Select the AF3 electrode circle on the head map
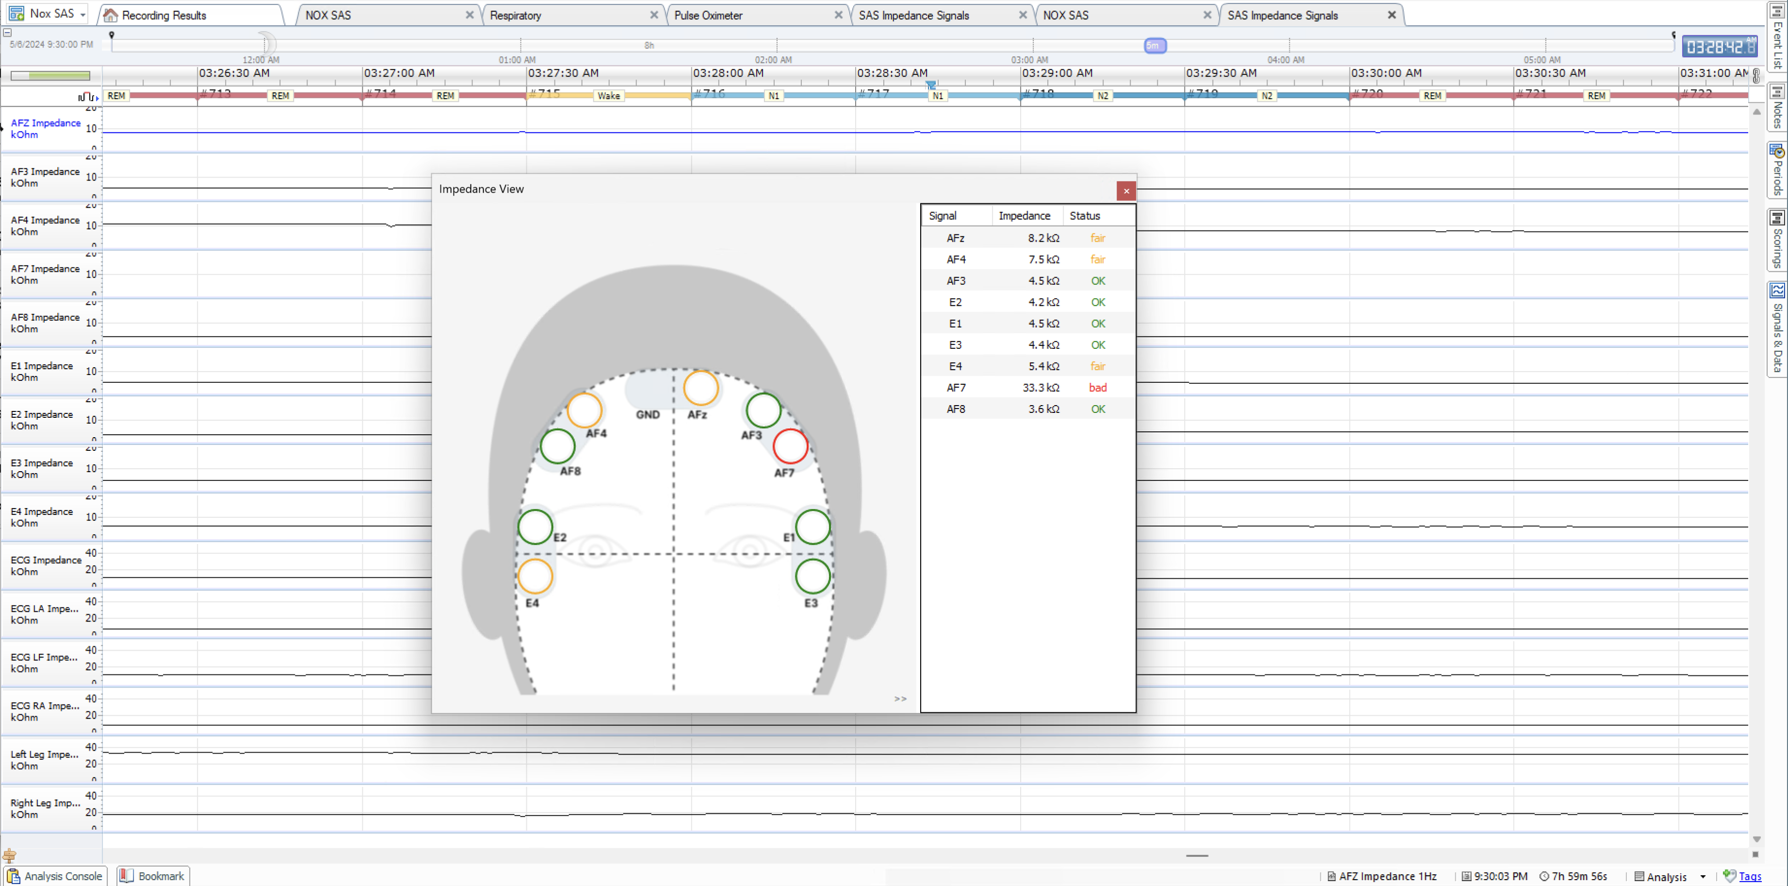This screenshot has width=1788, height=886. point(764,410)
